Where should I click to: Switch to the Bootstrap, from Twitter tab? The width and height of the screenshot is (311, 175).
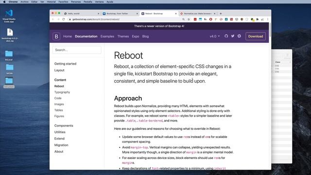click(x=120, y=14)
